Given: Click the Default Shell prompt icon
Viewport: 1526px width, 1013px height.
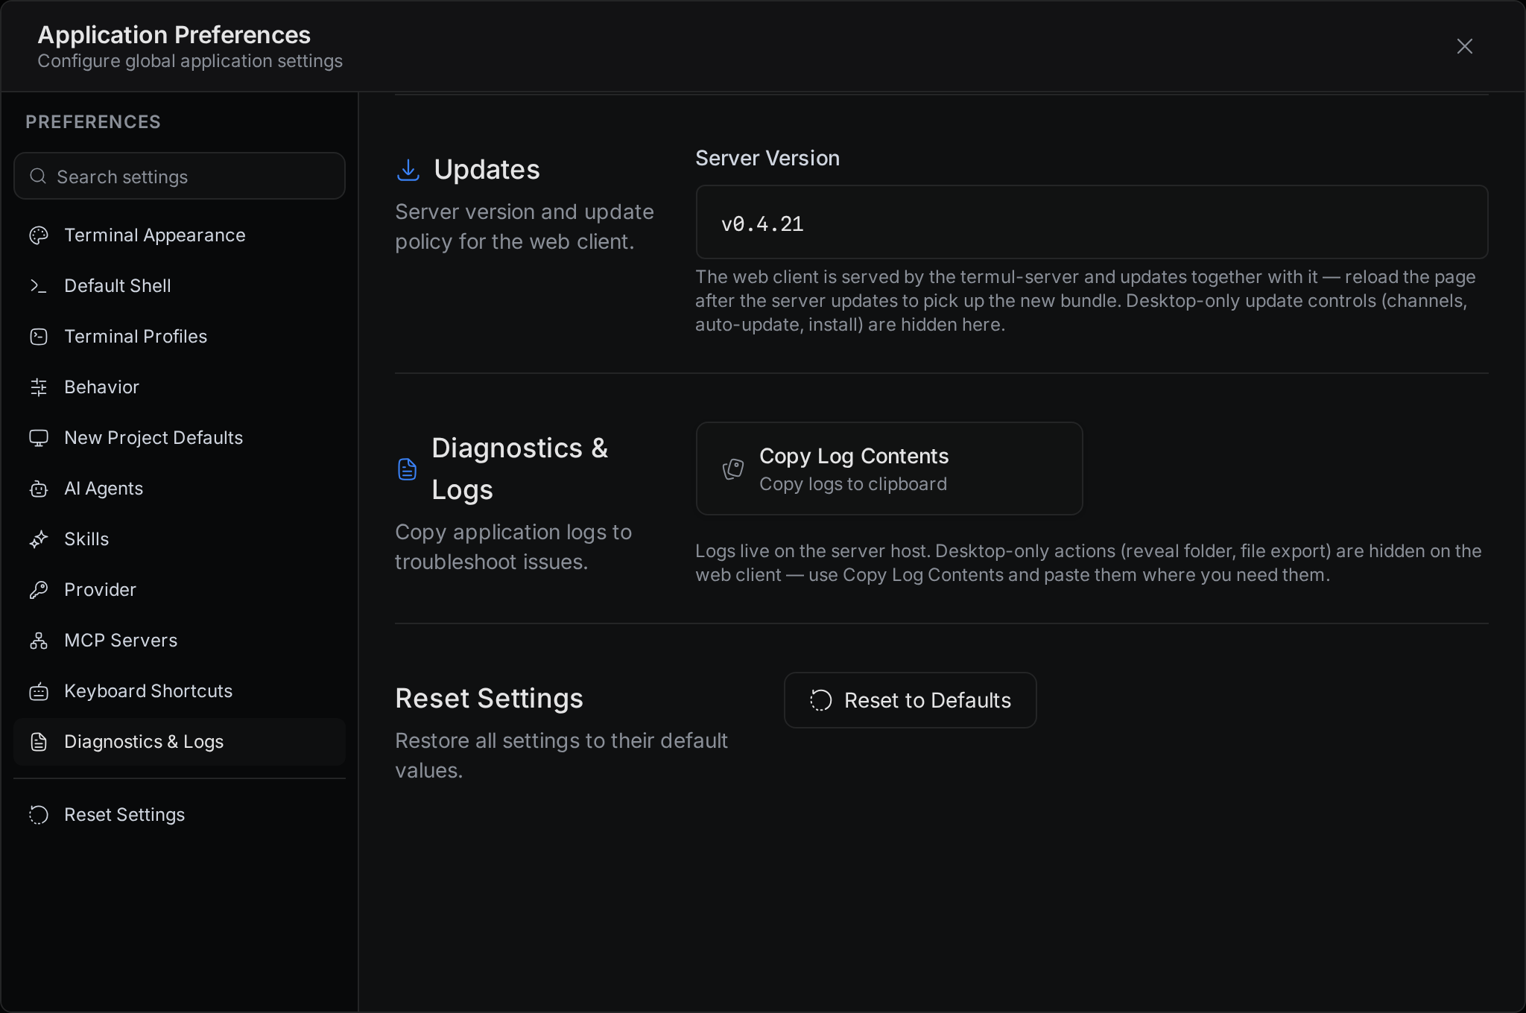Looking at the screenshot, I should point(39,286).
